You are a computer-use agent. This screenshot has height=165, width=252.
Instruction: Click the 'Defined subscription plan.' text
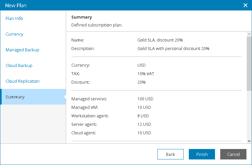pyautogui.click(x=97, y=25)
